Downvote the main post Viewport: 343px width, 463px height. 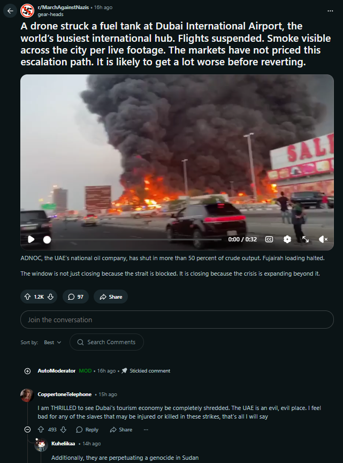coord(50,297)
